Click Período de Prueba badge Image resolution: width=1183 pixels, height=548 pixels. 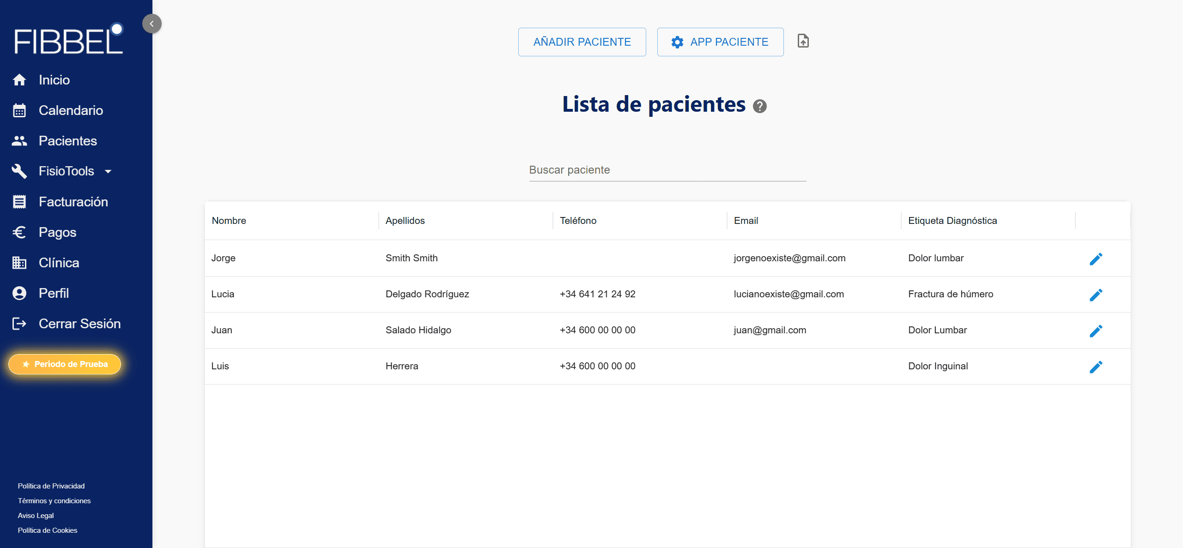point(65,364)
